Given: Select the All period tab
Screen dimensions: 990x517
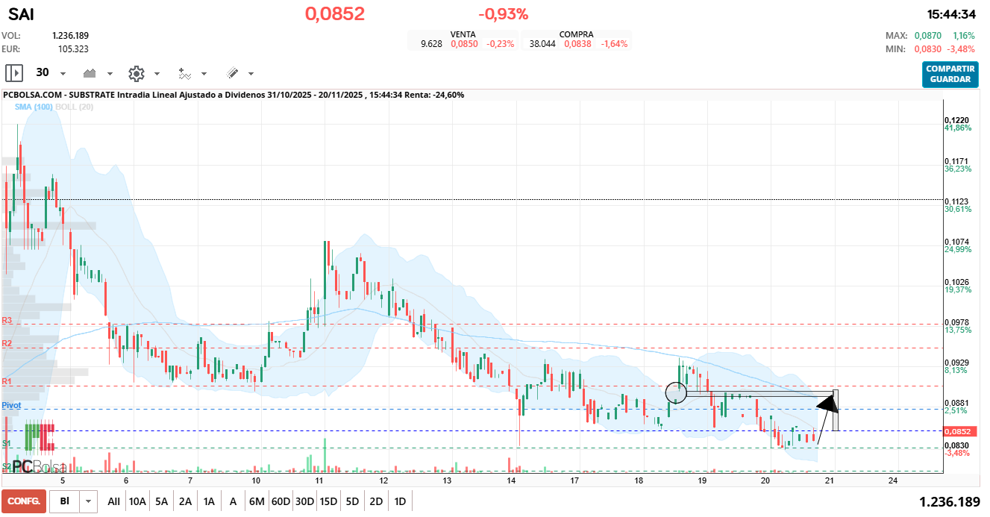Looking at the screenshot, I should coord(113,501).
